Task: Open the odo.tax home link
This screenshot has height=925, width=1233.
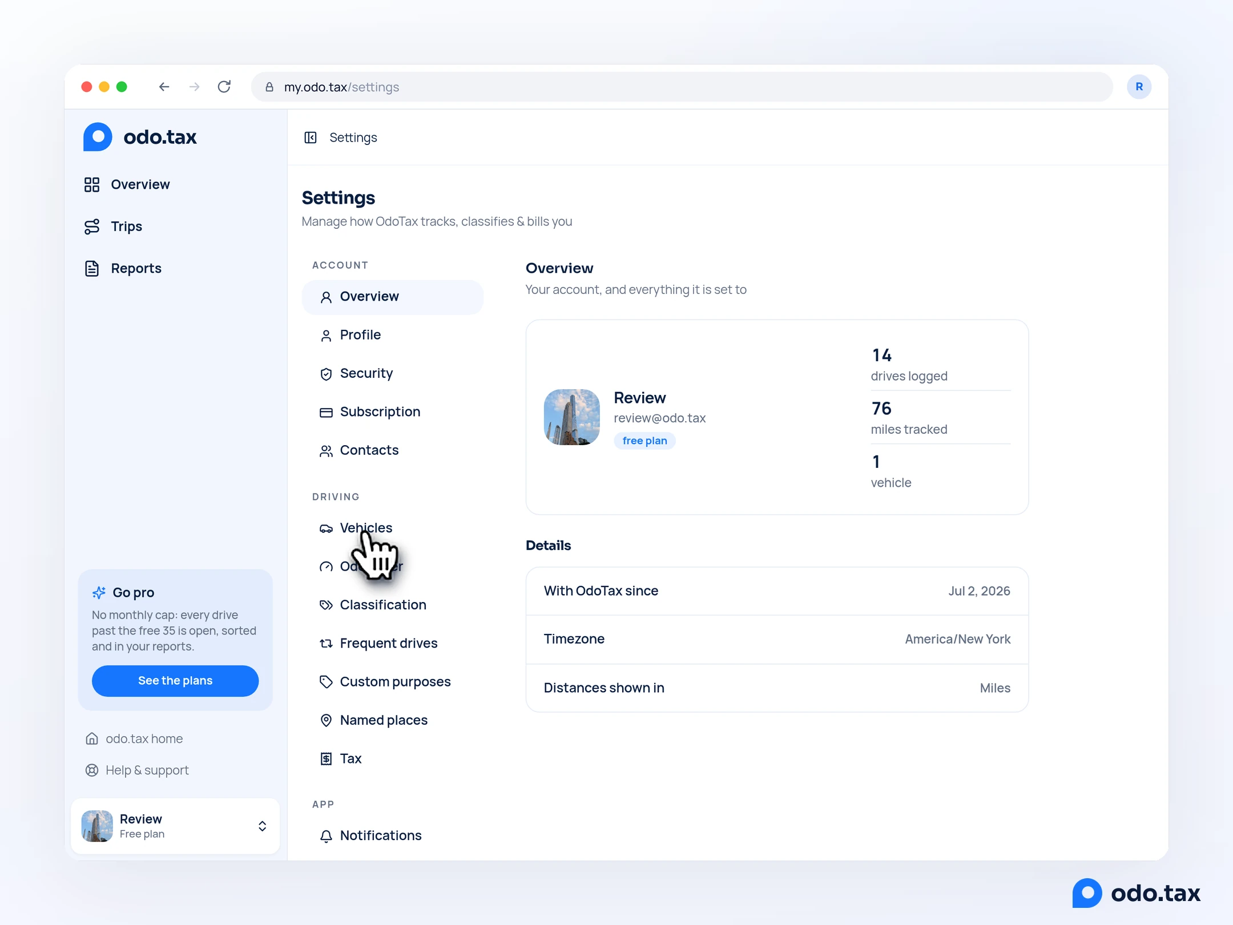Action: point(134,739)
